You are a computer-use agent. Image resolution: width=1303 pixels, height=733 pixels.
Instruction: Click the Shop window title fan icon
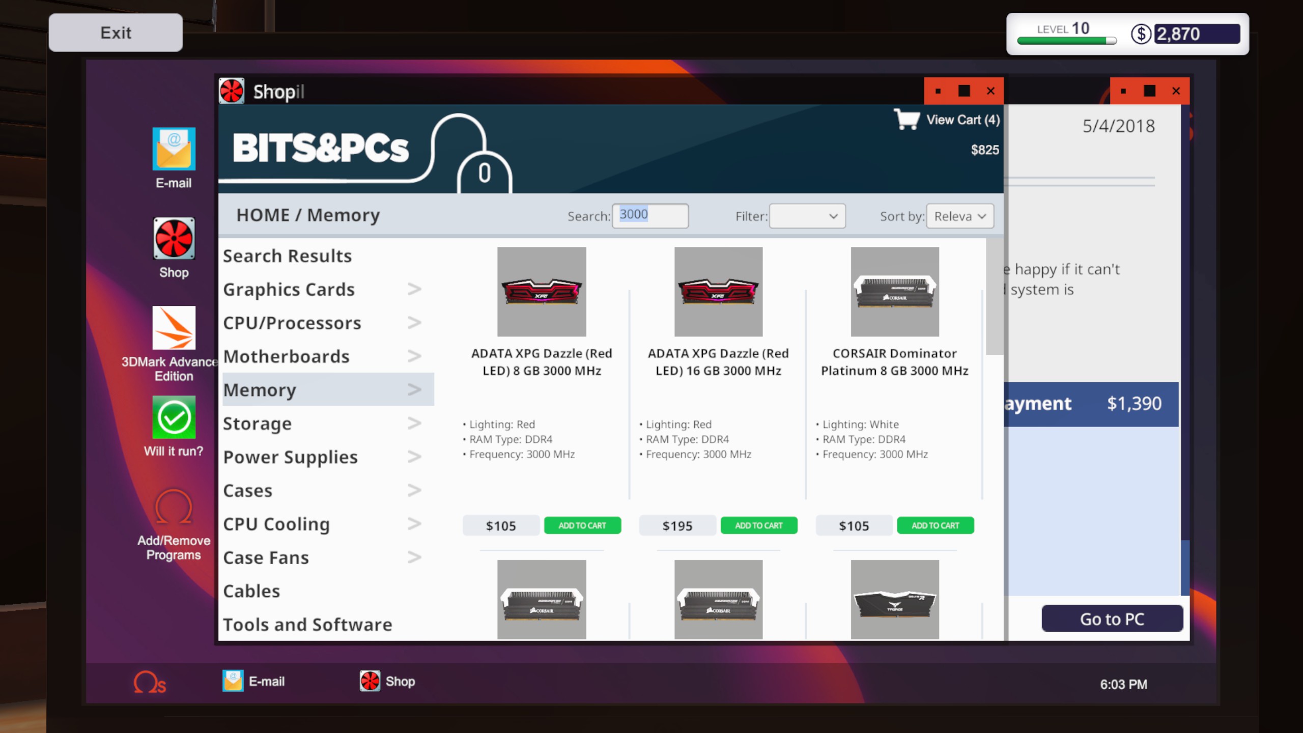[x=232, y=91]
